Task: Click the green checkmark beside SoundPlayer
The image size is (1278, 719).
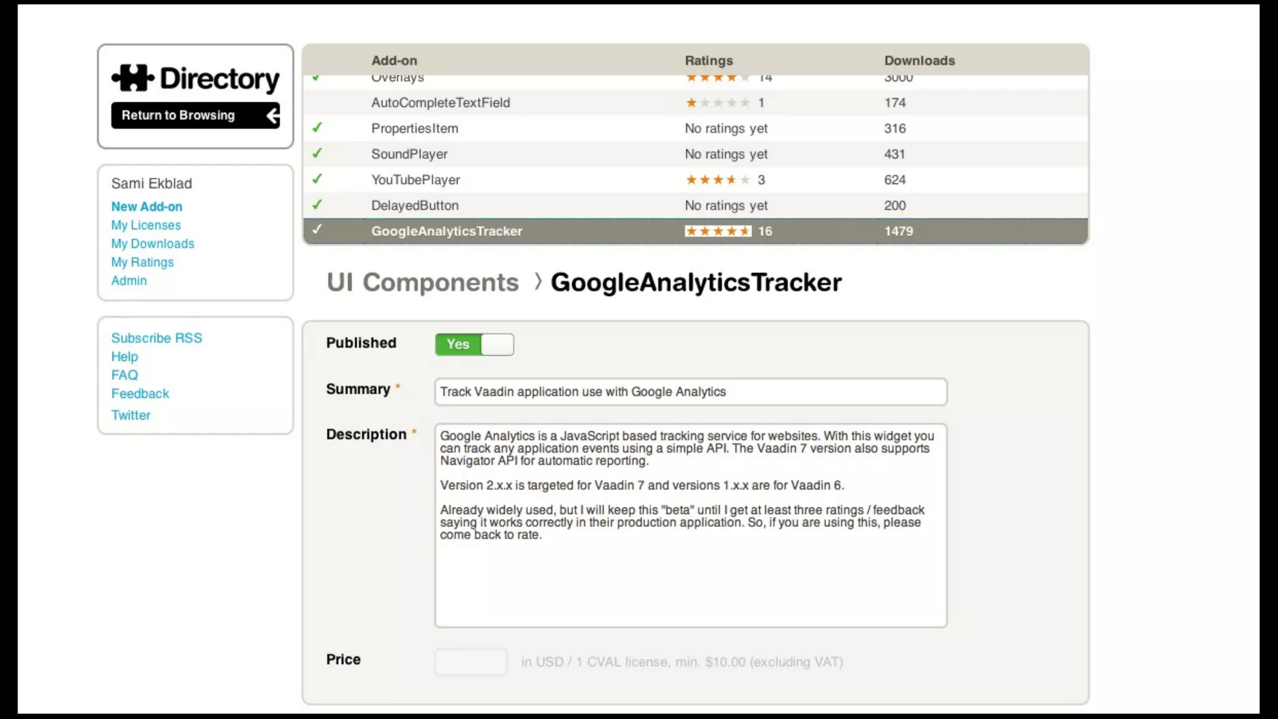Action: click(x=317, y=154)
